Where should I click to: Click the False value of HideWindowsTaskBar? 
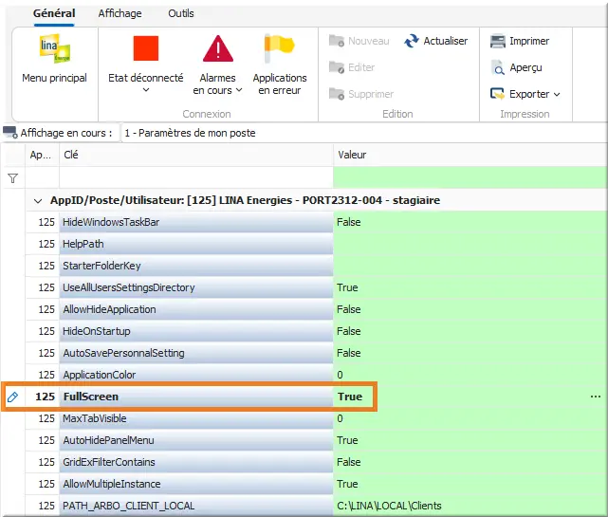(x=349, y=222)
